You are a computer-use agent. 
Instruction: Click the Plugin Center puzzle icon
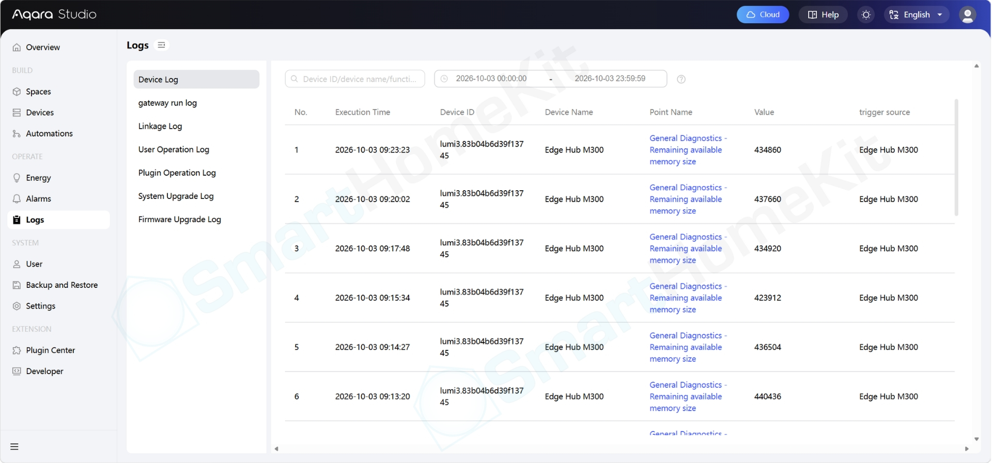(17, 350)
